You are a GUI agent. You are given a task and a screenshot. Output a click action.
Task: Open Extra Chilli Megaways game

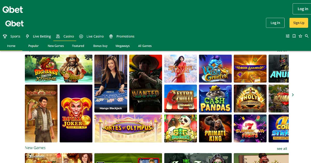180,98
